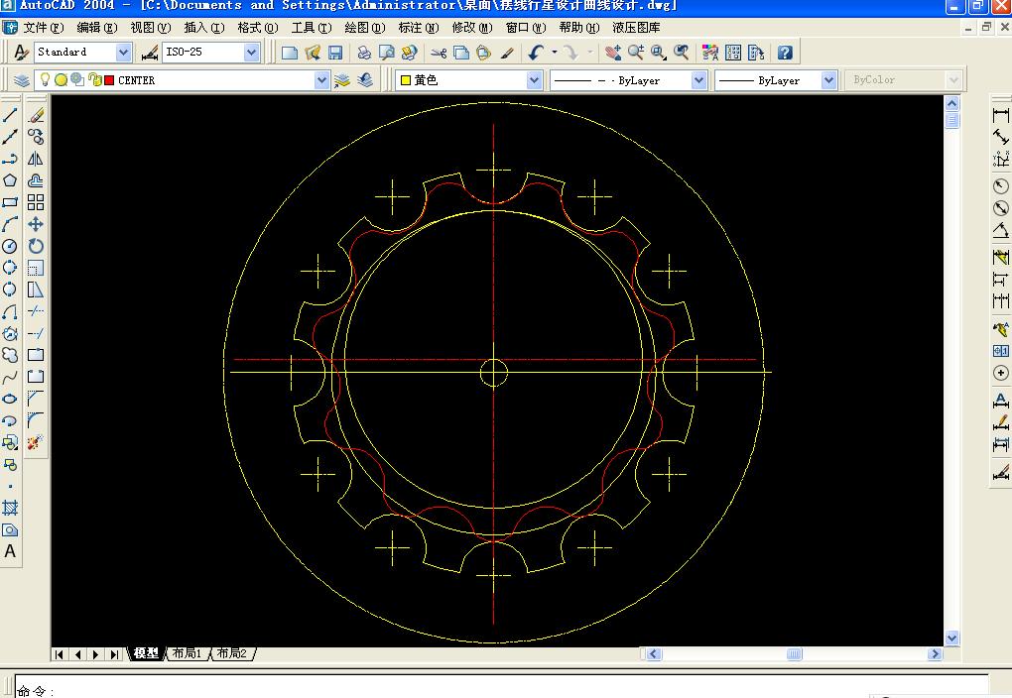The height and width of the screenshot is (698, 1012).
Task: Click the Plot print icon
Action: coord(364,53)
